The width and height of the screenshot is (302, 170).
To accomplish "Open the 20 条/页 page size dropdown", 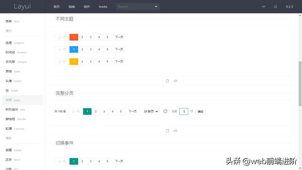I will (x=151, y=111).
